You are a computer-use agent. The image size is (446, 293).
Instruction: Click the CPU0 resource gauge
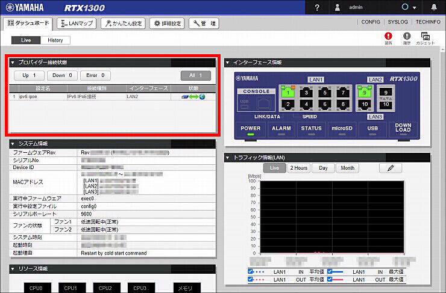(37, 288)
